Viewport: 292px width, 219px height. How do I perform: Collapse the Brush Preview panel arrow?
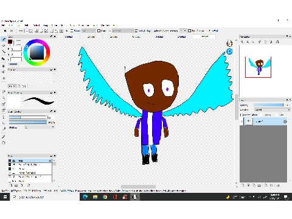(52, 92)
